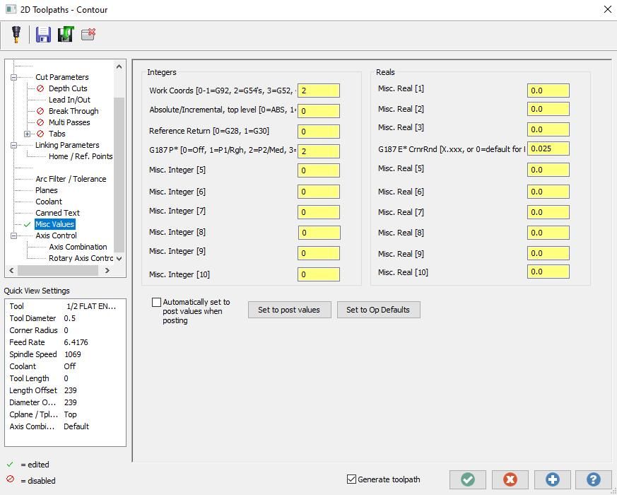This screenshot has height=495, width=617.
Task: Select the Canned Text tree item
Action: pyautogui.click(x=57, y=213)
